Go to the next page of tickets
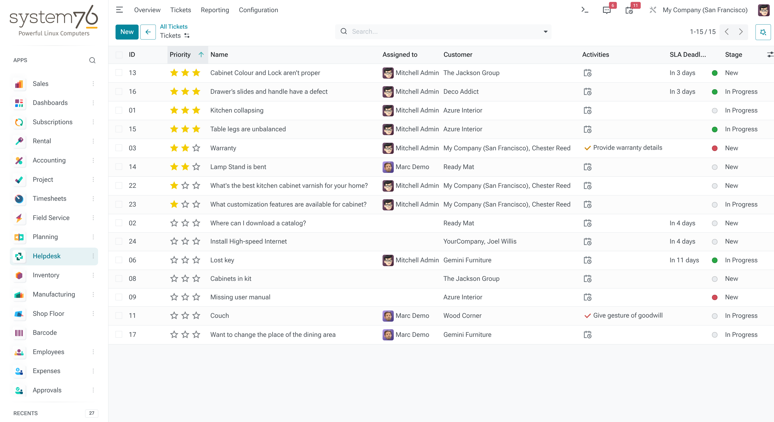Image resolution: width=774 pixels, height=422 pixels. (x=741, y=32)
